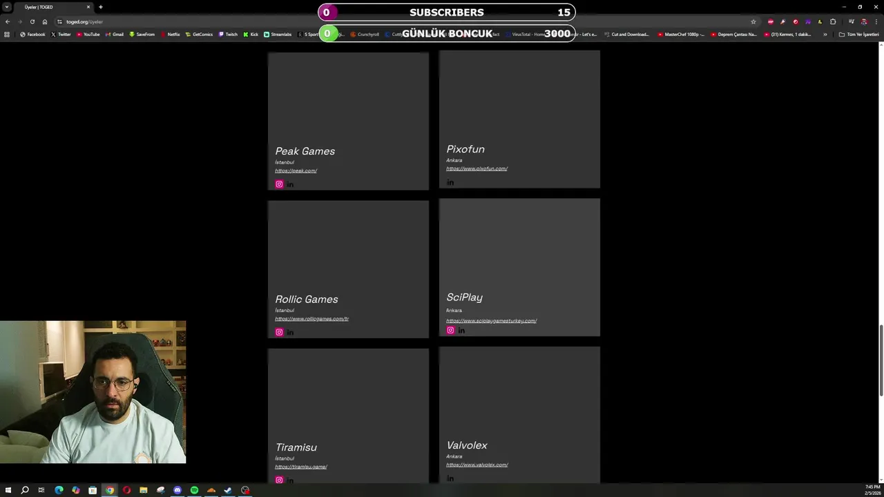Click the Pixofun card title

click(465, 149)
